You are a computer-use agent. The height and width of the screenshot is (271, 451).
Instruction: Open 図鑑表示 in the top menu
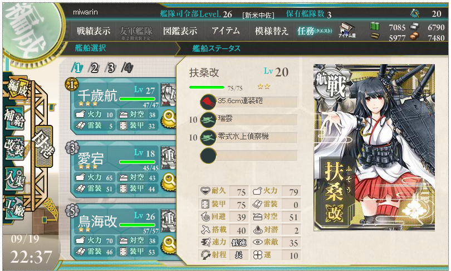[180, 31]
